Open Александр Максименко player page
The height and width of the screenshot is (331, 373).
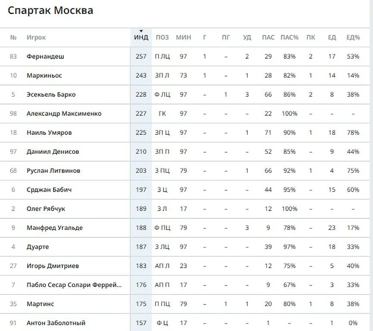64,113
